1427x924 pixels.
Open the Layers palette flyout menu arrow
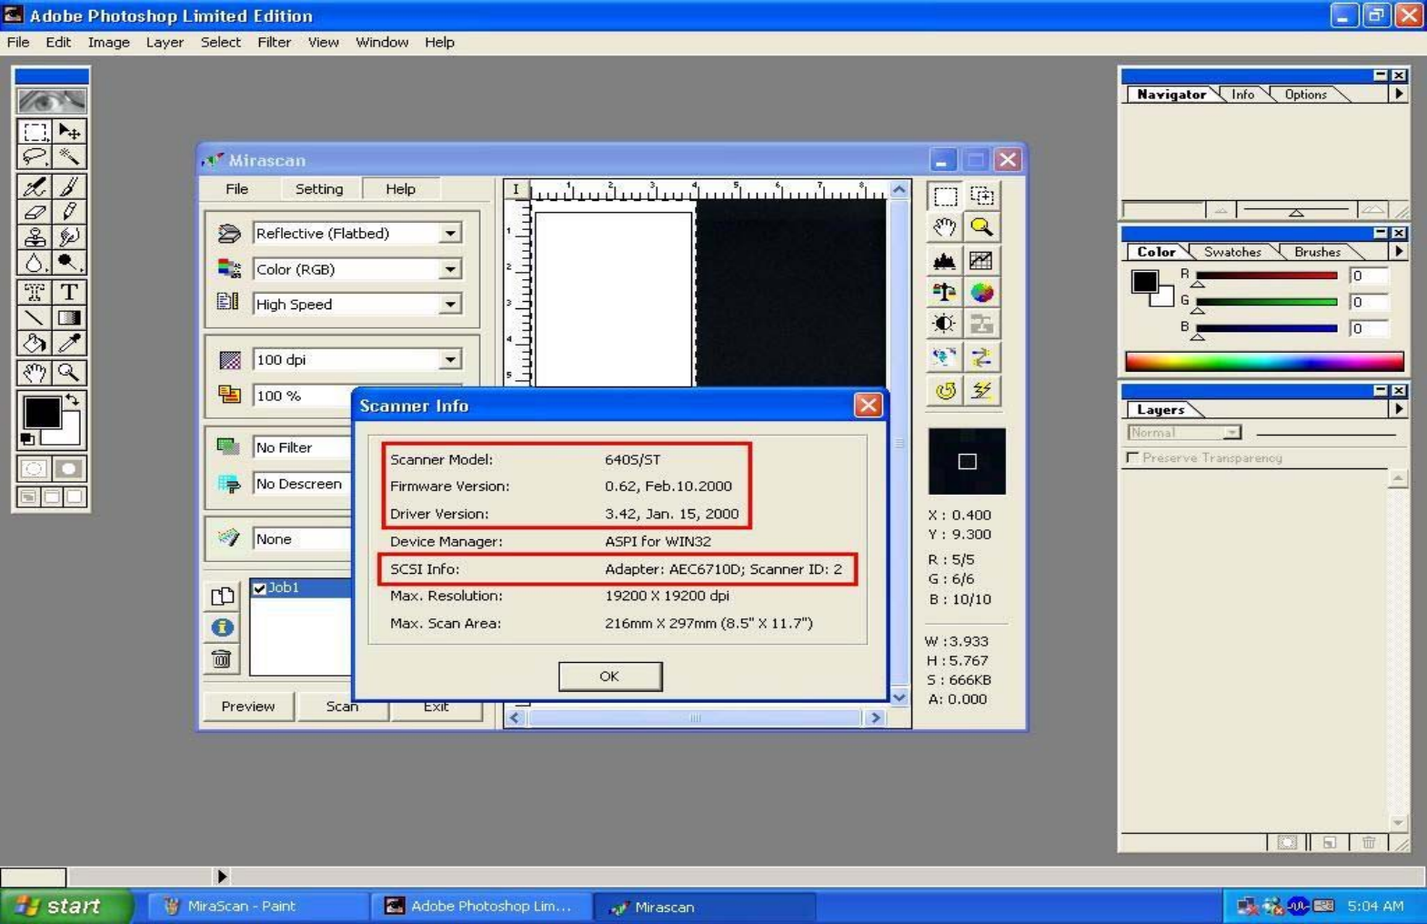1399,409
